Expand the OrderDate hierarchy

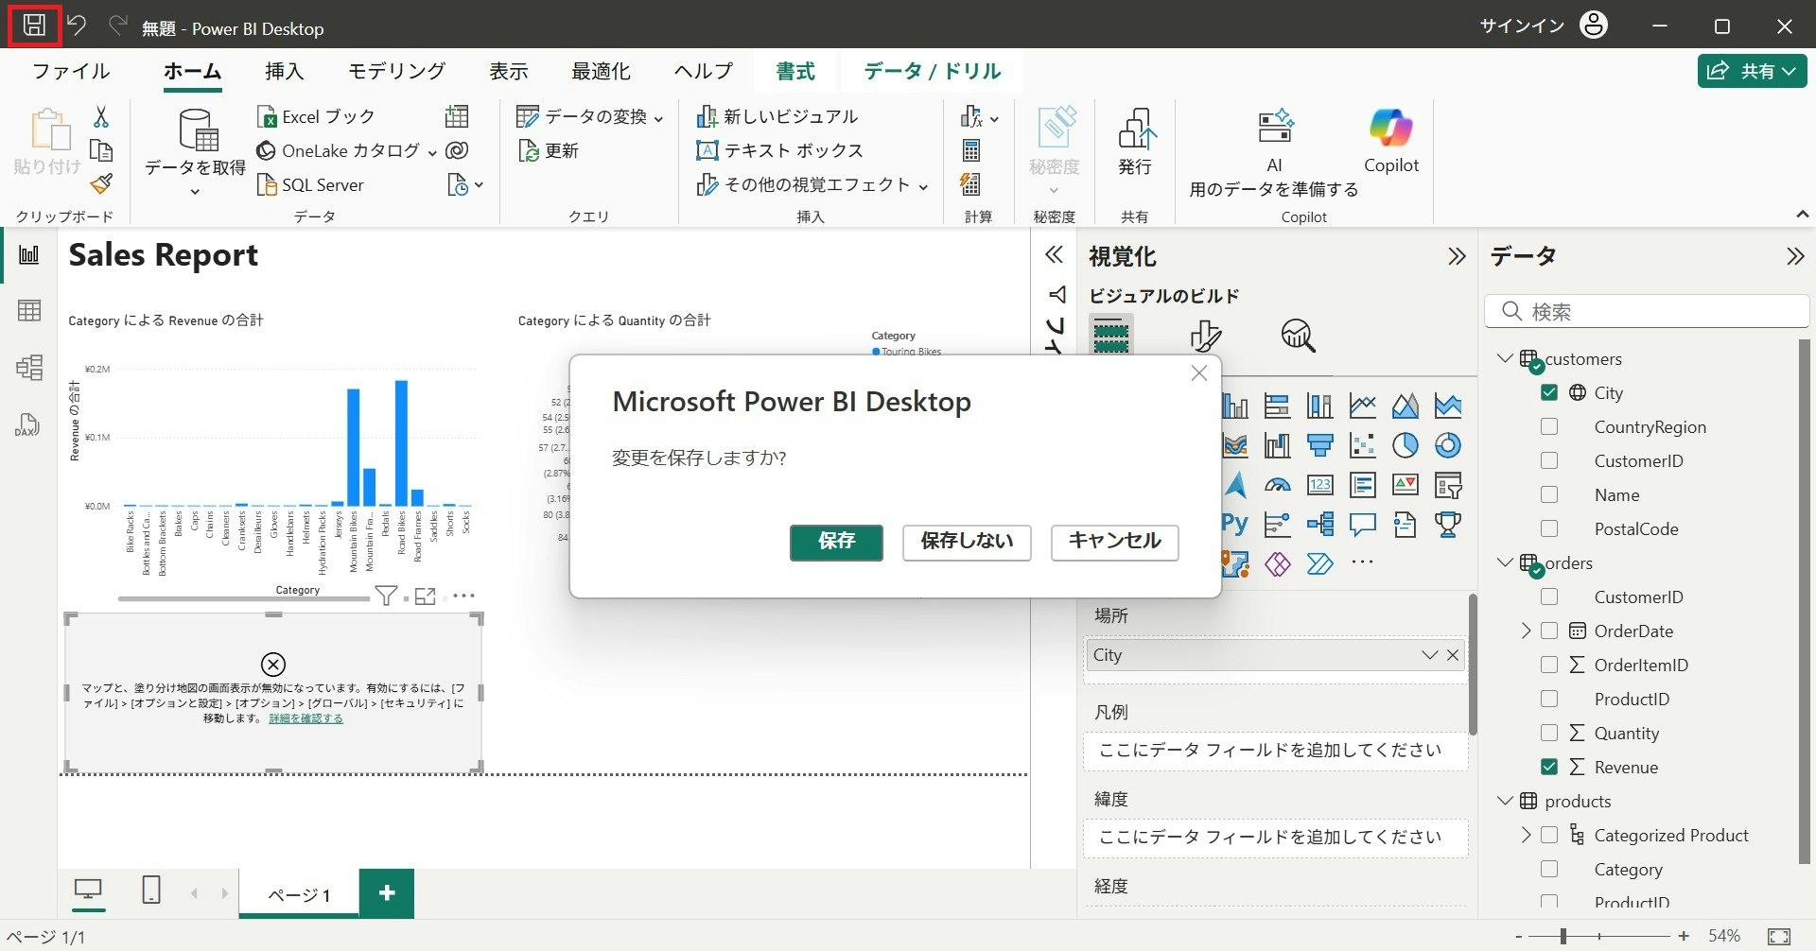click(x=1526, y=631)
